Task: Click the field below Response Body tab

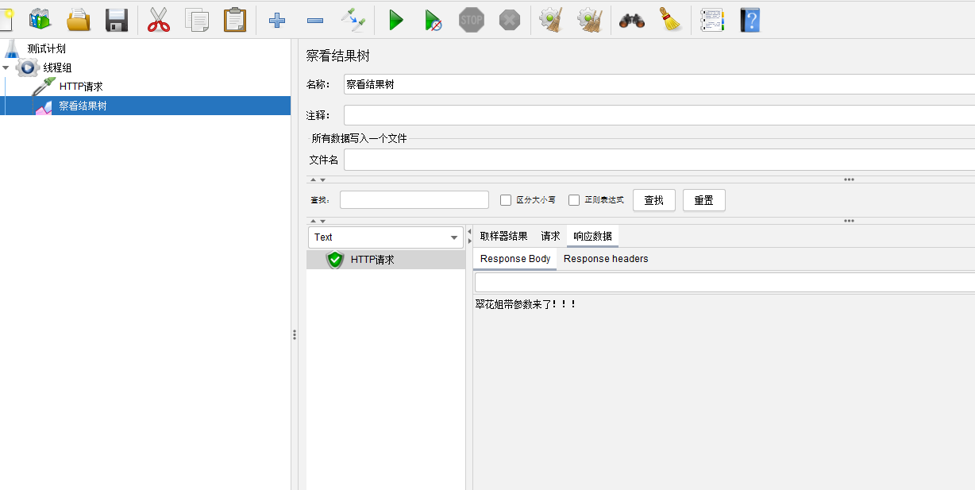Action: click(x=724, y=283)
